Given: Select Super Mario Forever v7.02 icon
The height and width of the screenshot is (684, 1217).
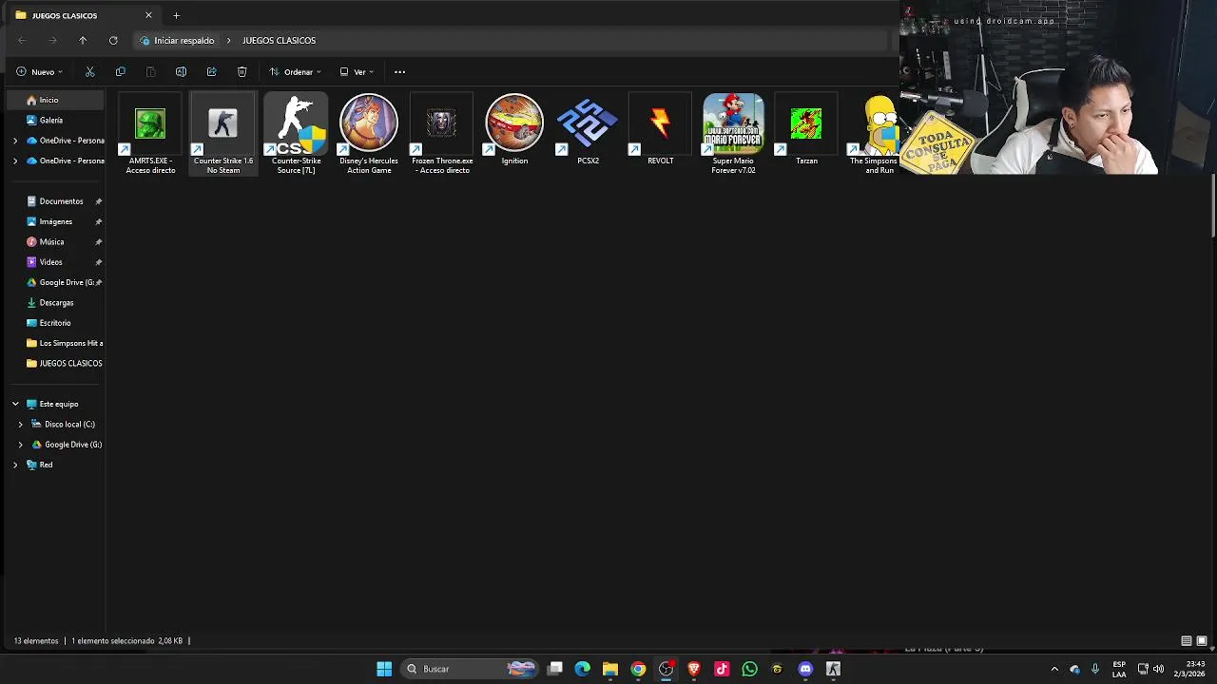Looking at the screenshot, I should [x=733, y=134].
